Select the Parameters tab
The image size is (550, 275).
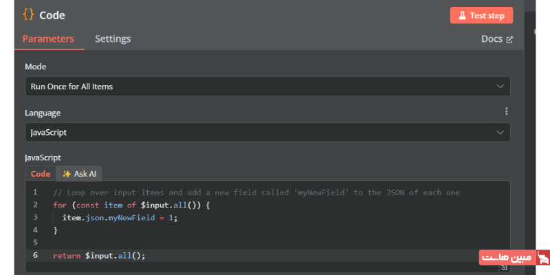click(x=48, y=39)
